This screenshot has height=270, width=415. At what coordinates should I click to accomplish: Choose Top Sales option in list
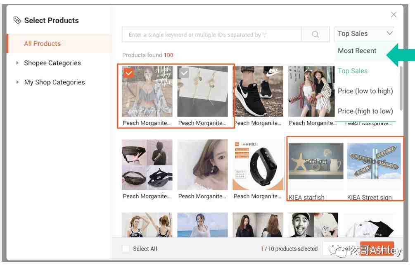click(352, 71)
